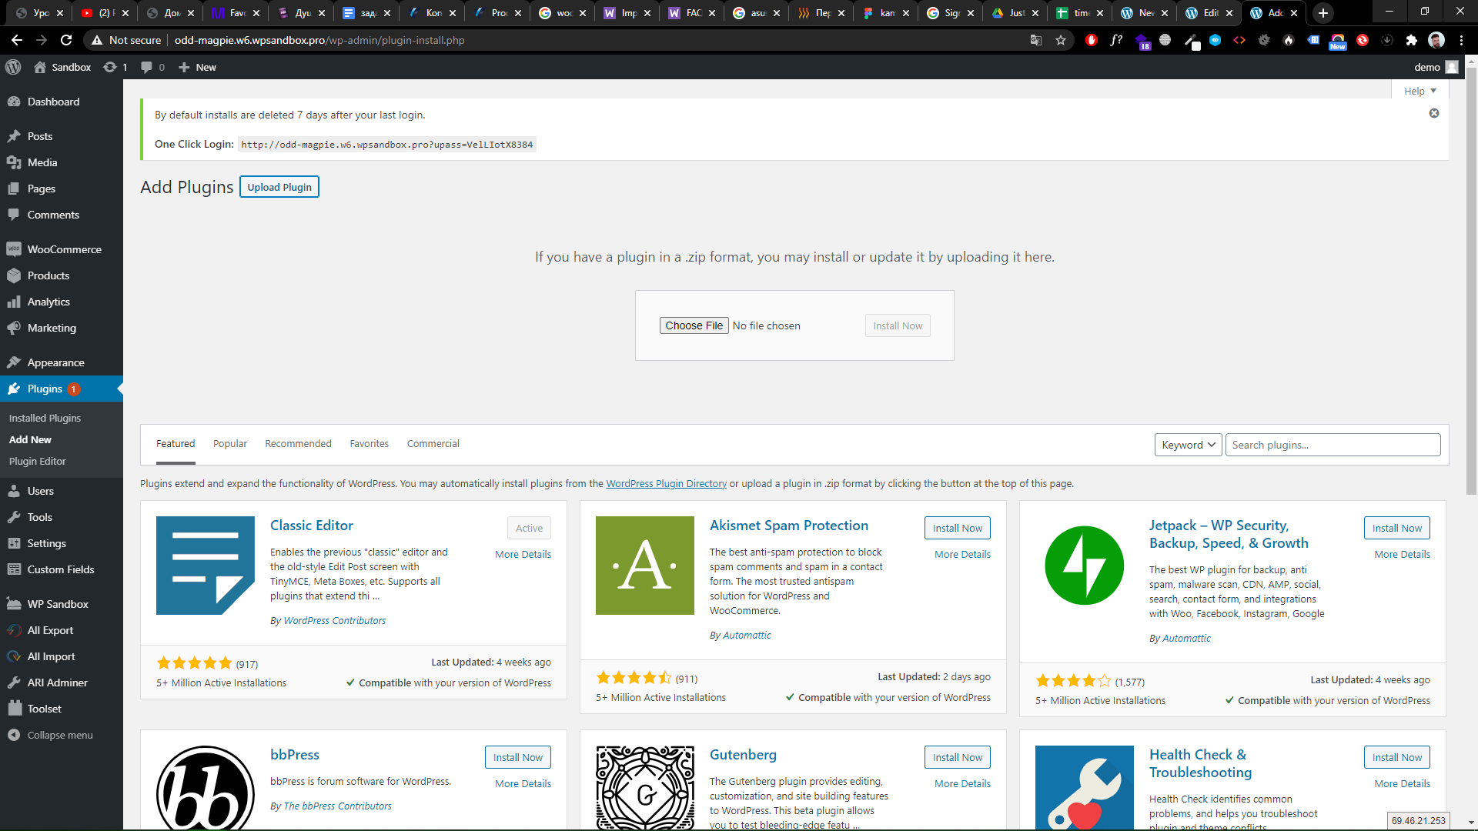Switch to Featured plugins tab

(176, 444)
